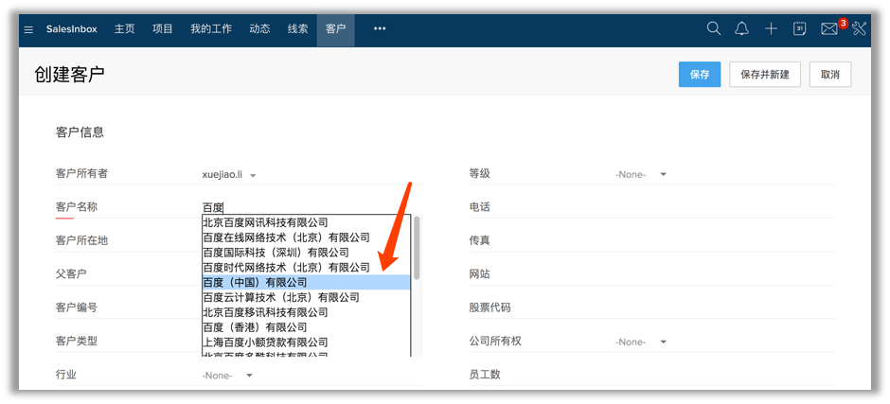Select suggestion 百度云计算技术（北京）有限公司
This screenshot has width=890, height=404.
[306, 297]
